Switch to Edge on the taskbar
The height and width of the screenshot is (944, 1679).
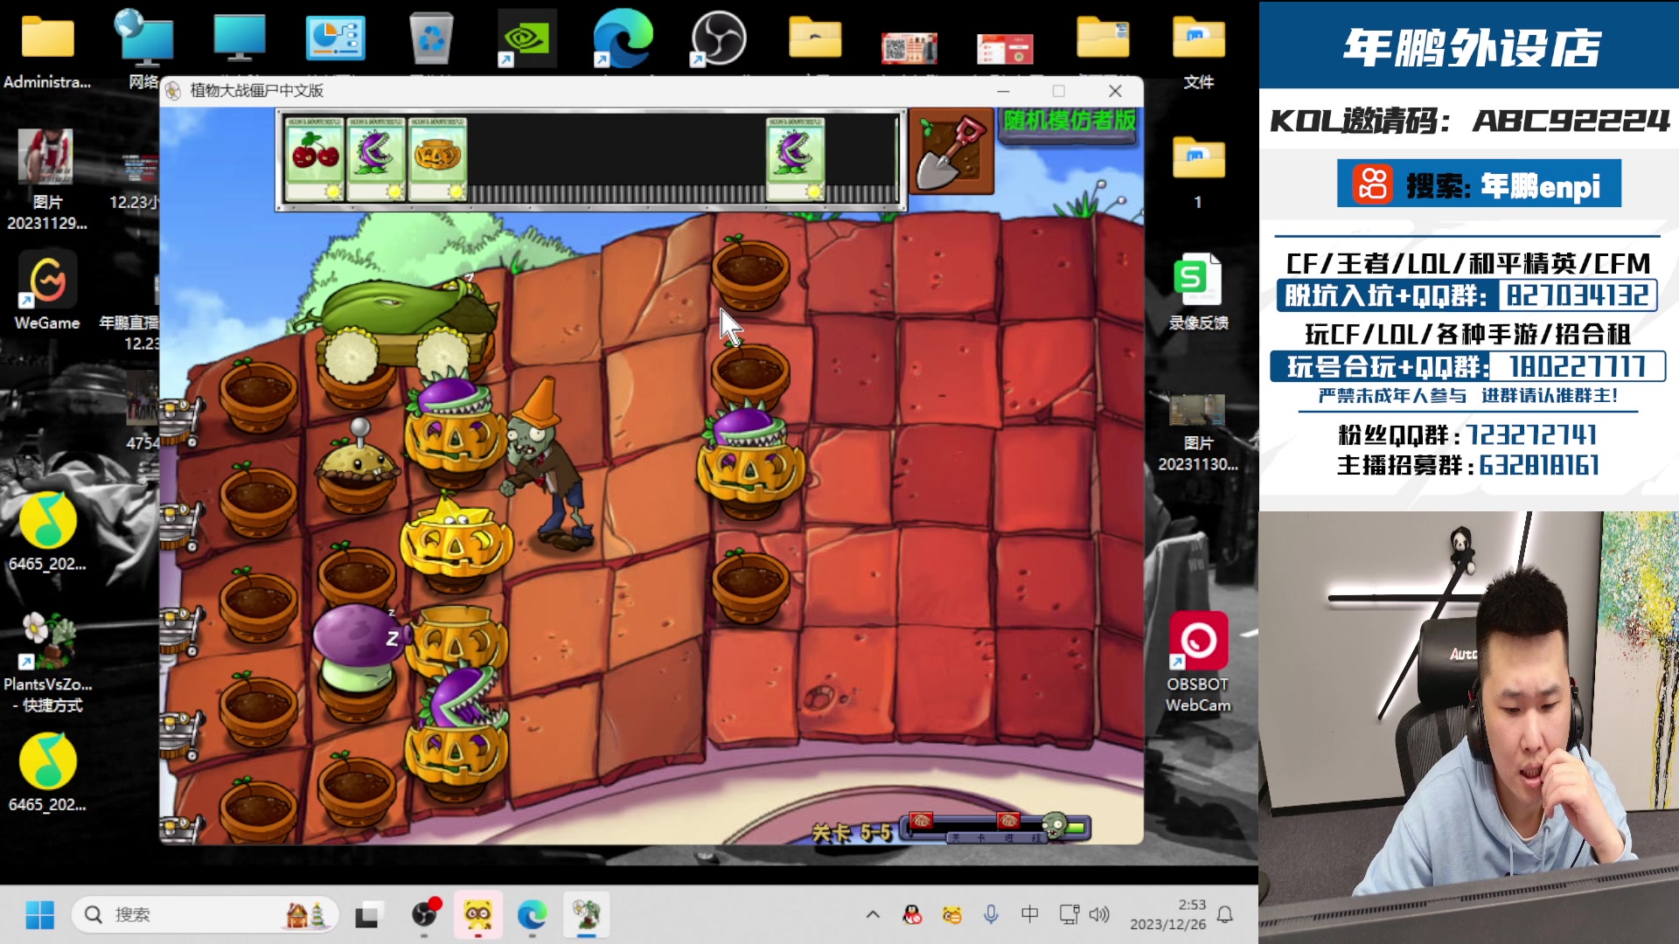tap(532, 914)
